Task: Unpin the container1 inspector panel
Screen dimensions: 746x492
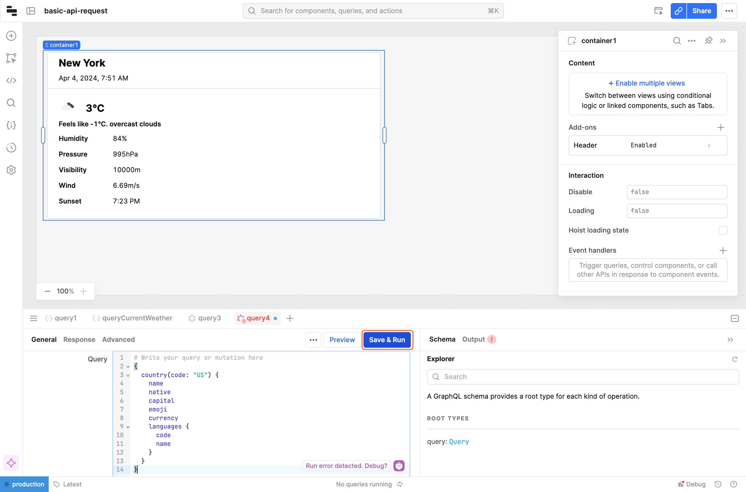Action: (708, 41)
